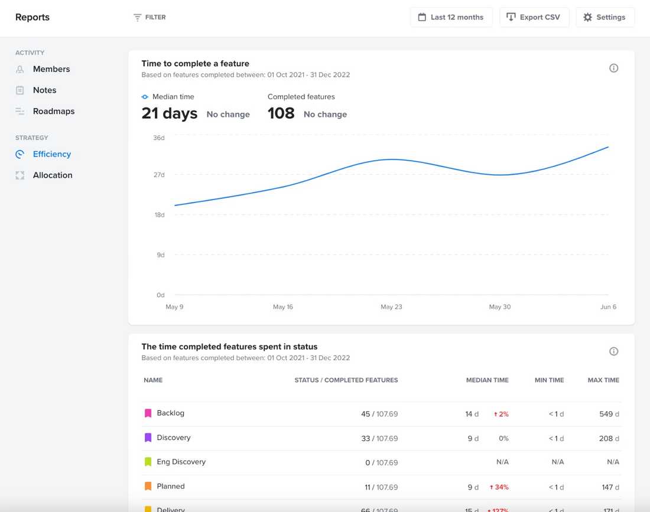650x512 pixels.
Task: Open the info icon on the Time to complete card
Action: click(x=613, y=68)
